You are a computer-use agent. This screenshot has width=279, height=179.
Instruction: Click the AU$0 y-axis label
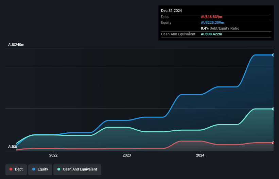tap(13, 147)
